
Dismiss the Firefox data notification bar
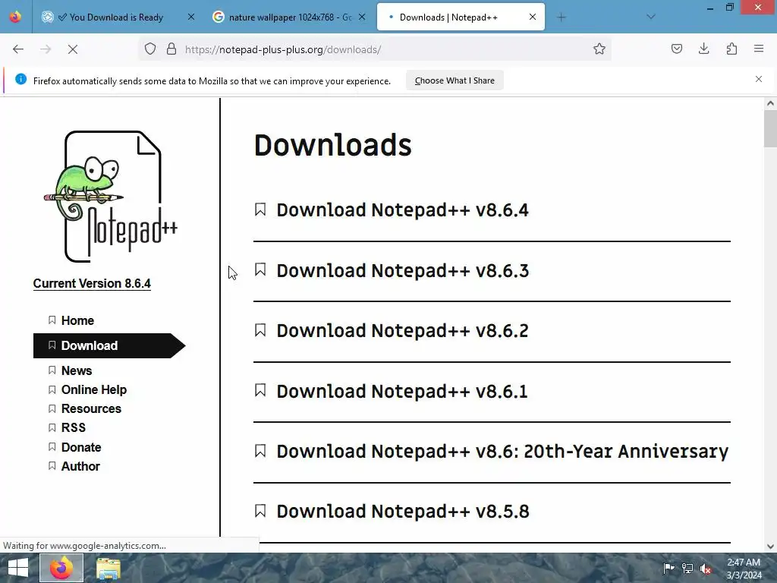pyautogui.click(x=759, y=79)
